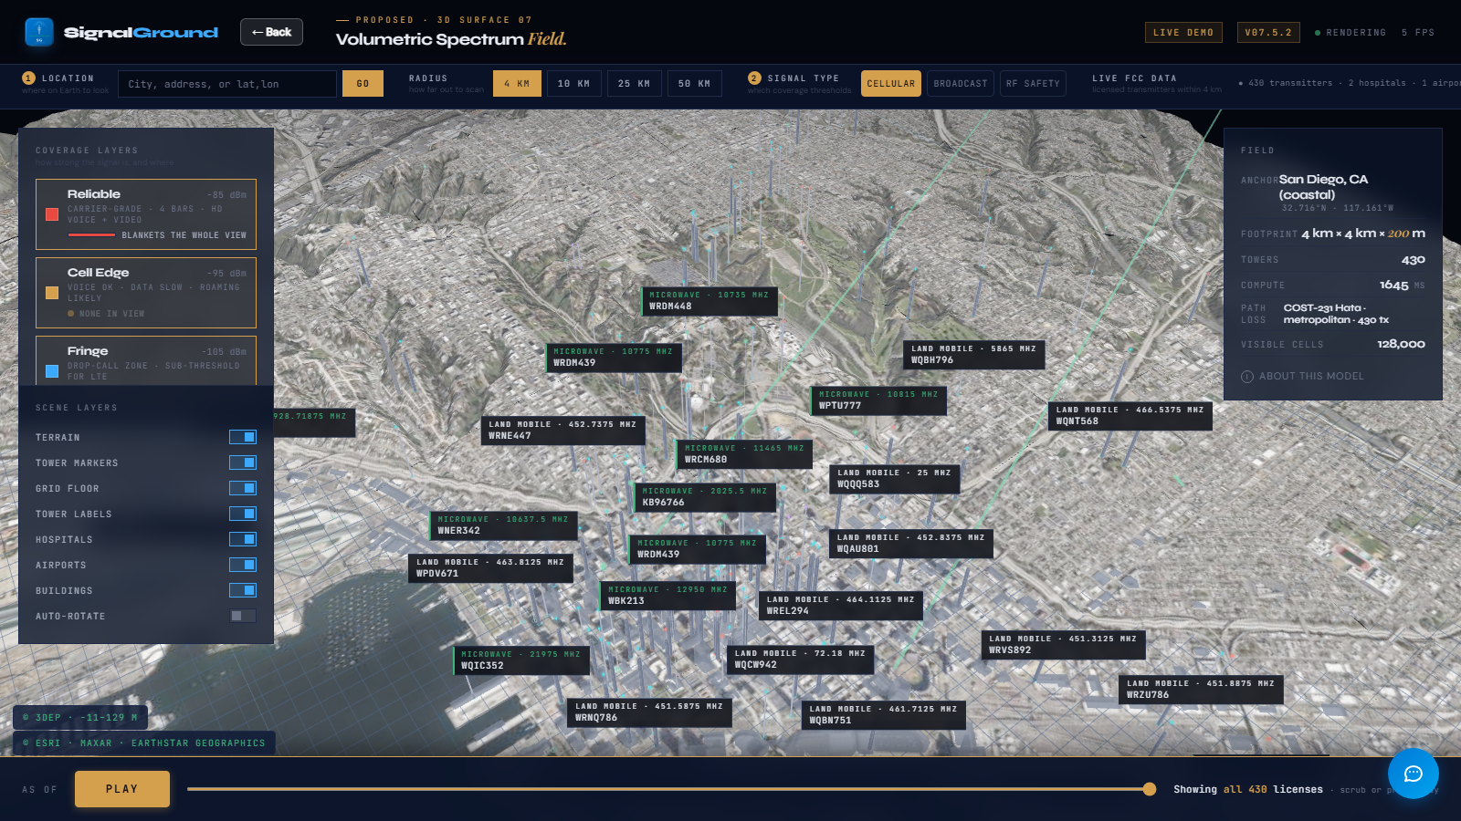The width and height of the screenshot is (1461, 821).
Task: Click the V07.5.2 version badge
Action: [1268, 33]
